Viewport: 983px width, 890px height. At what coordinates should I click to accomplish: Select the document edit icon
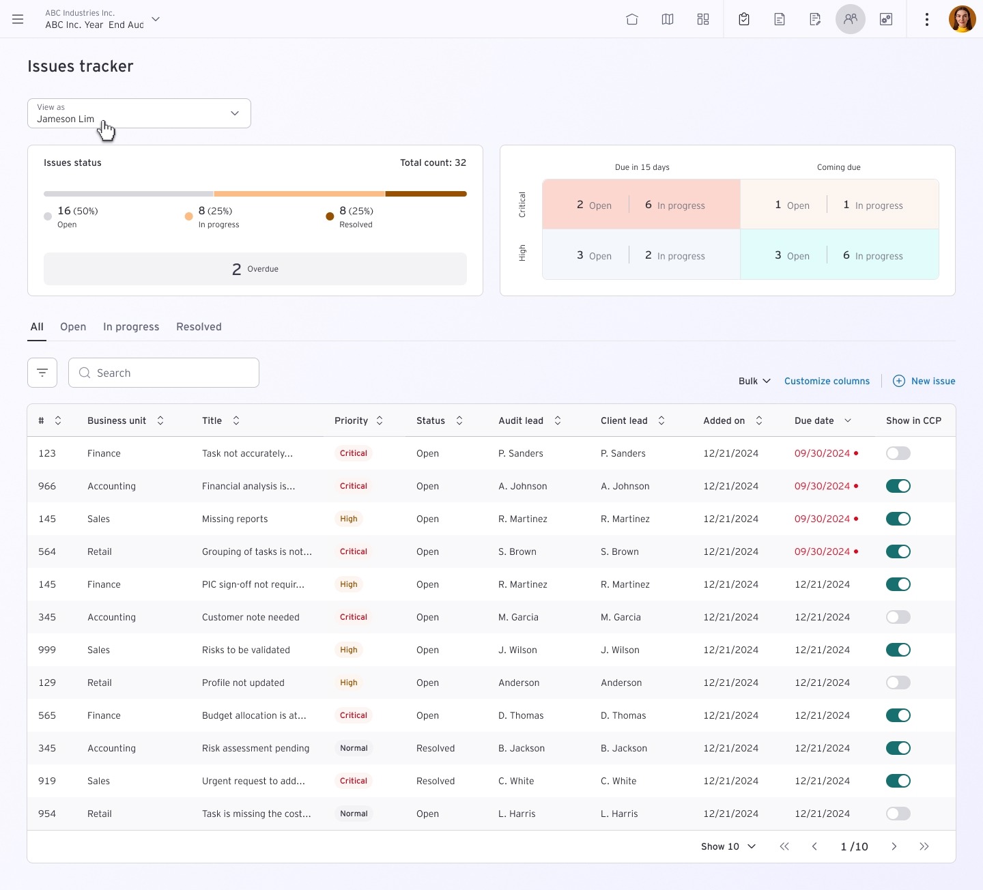coord(814,19)
